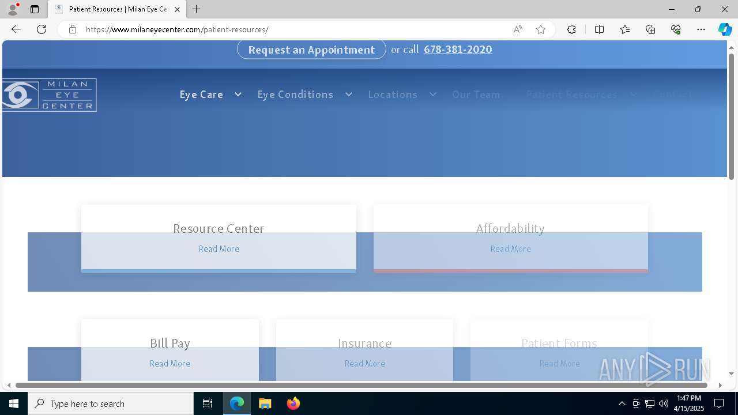Open the Bill Pay heading

(170, 343)
